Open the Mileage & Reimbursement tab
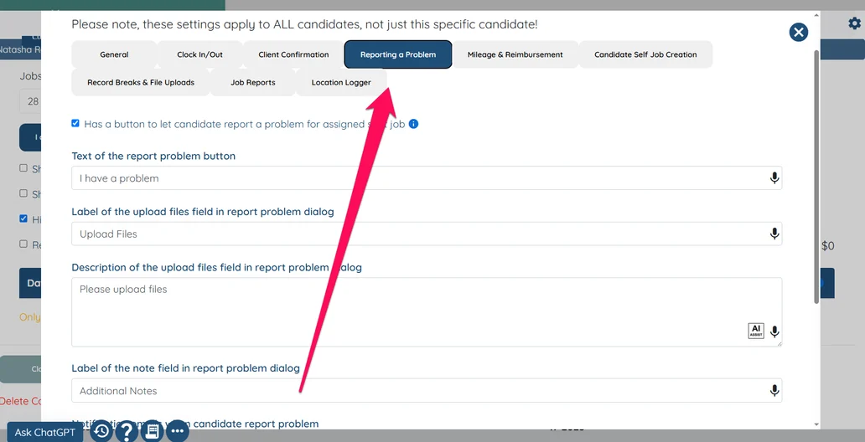This screenshot has height=442, width=865. click(x=515, y=54)
